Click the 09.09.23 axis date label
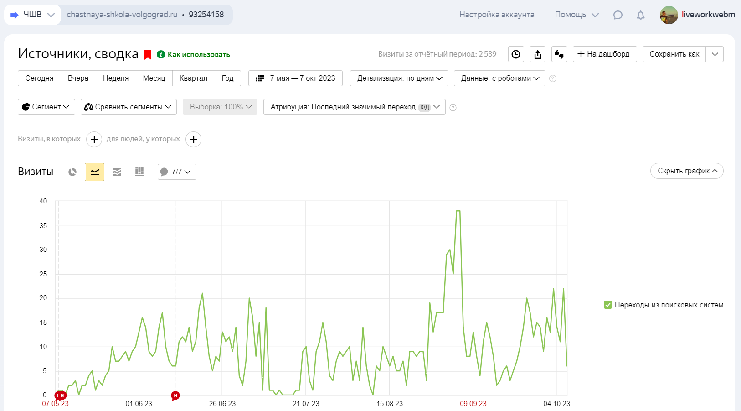 click(x=473, y=404)
